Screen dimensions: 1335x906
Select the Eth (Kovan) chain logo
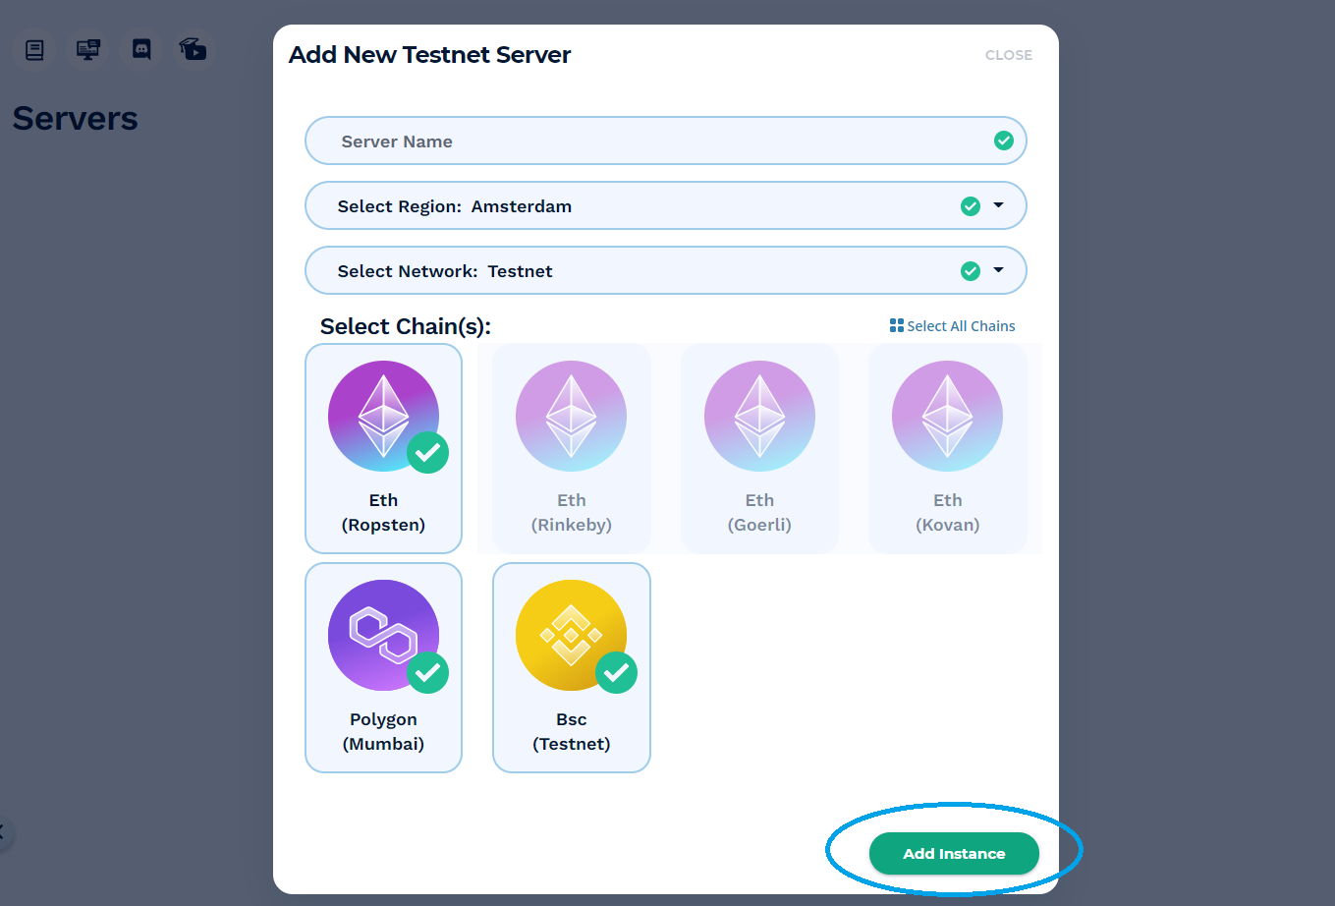947,417
